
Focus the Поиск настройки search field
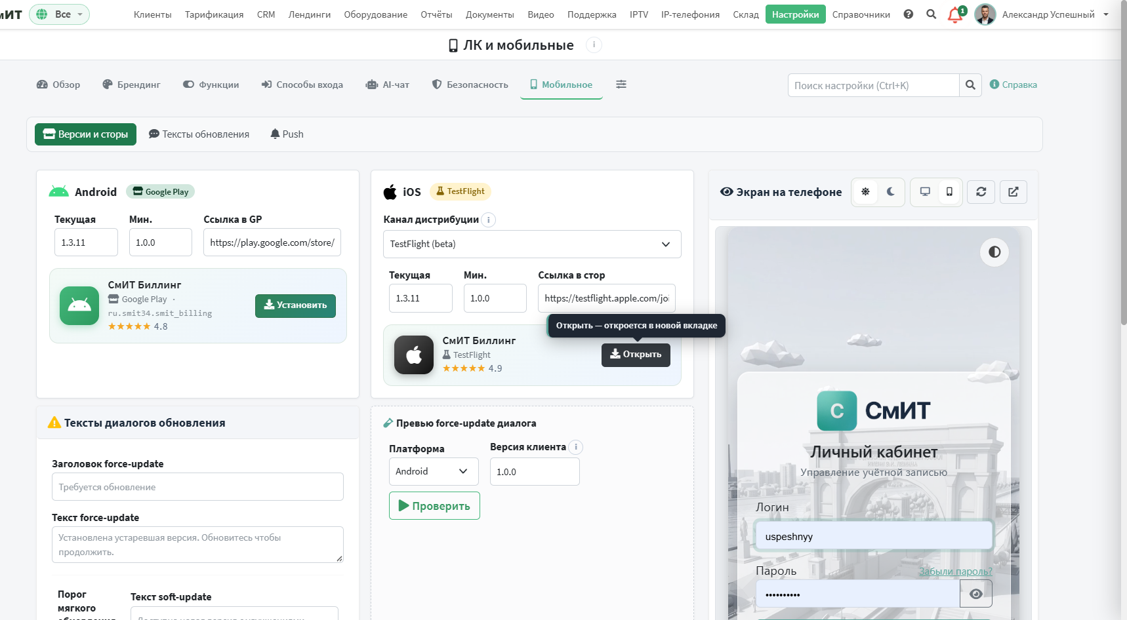pos(873,85)
